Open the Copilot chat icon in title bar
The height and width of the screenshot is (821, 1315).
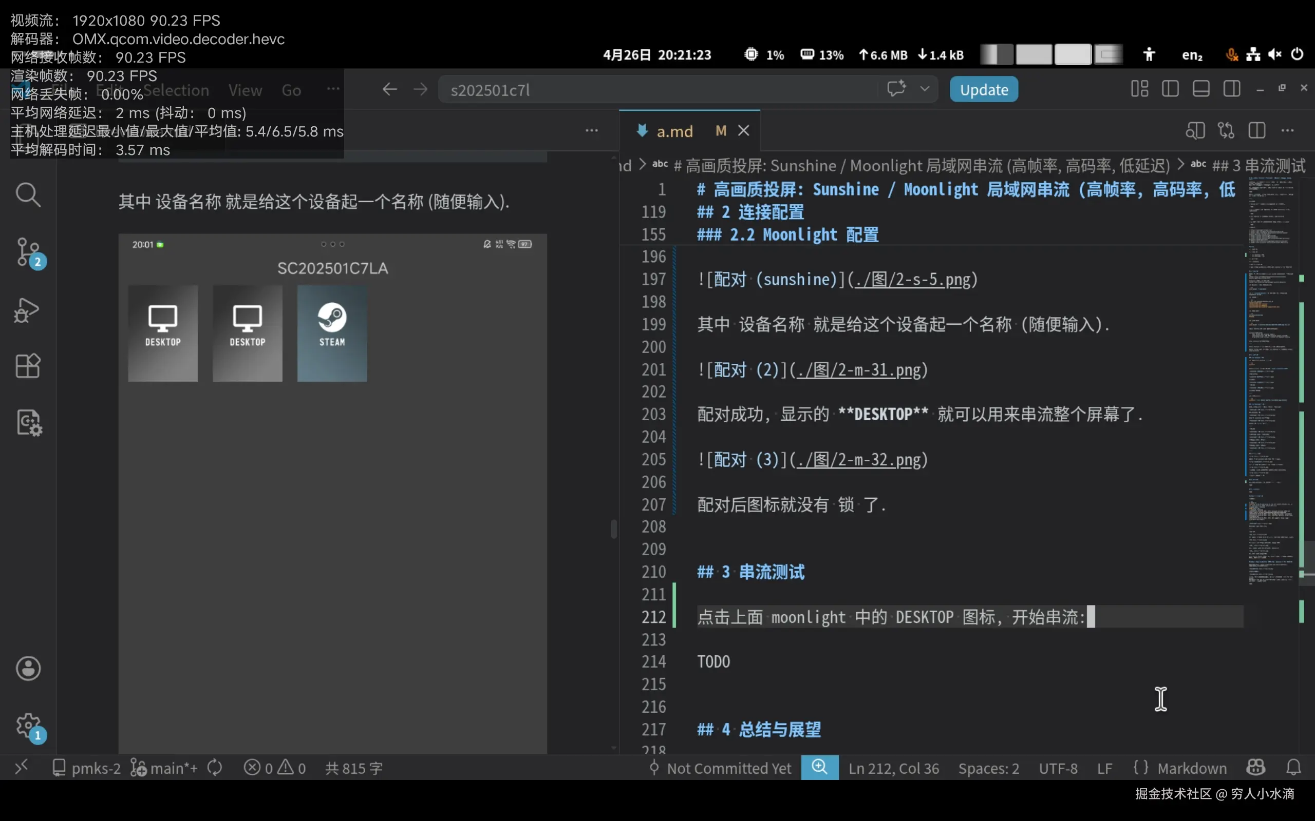pos(896,88)
